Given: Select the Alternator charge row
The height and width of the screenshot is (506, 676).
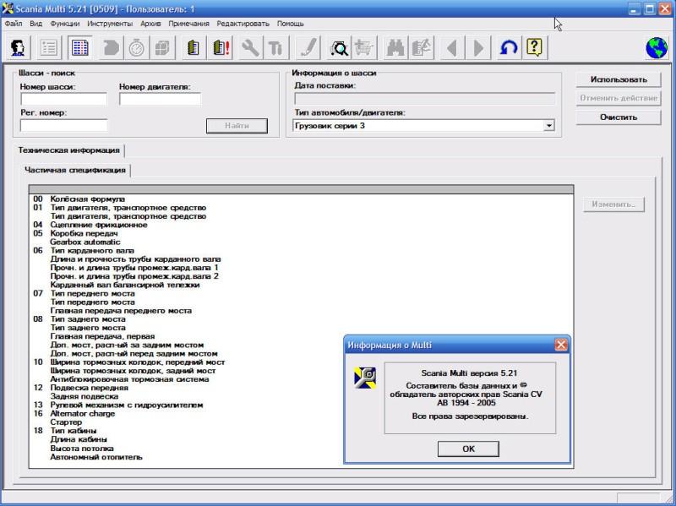Looking at the screenshot, I should (83, 414).
